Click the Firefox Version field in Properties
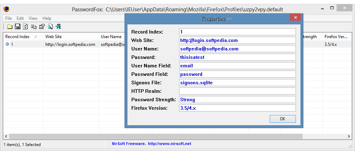 (237, 108)
